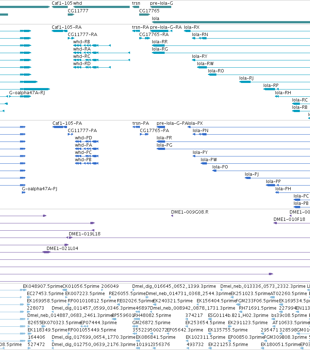
Task: Select the G-oalpha47A-RJ transcript label
Action: 27,93
